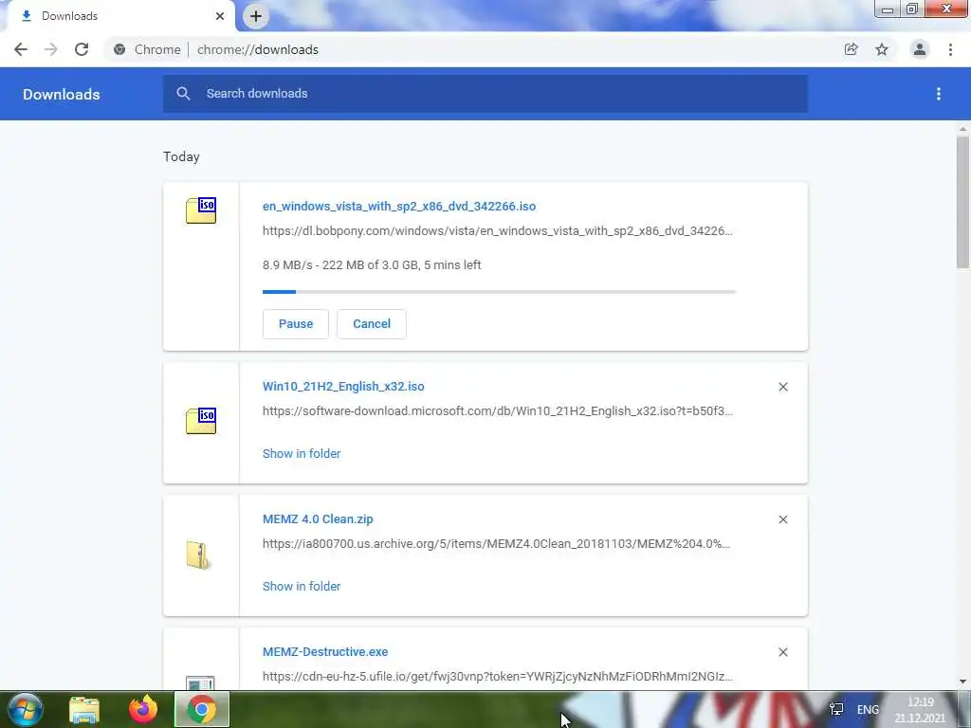Go back using the browser back arrow

pyautogui.click(x=21, y=49)
